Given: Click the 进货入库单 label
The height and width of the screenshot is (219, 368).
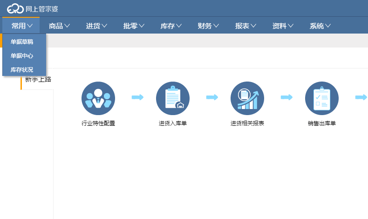Looking at the screenshot, I should pyautogui.click(x=173, y=123).
